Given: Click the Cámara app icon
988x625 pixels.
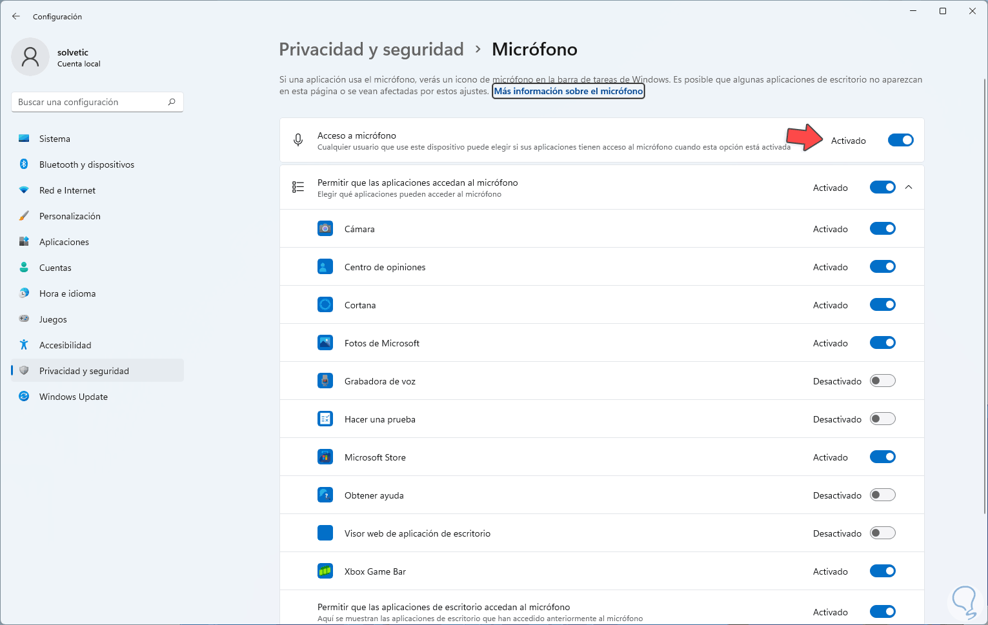Looking at the screenshot, I should point(325,228).
